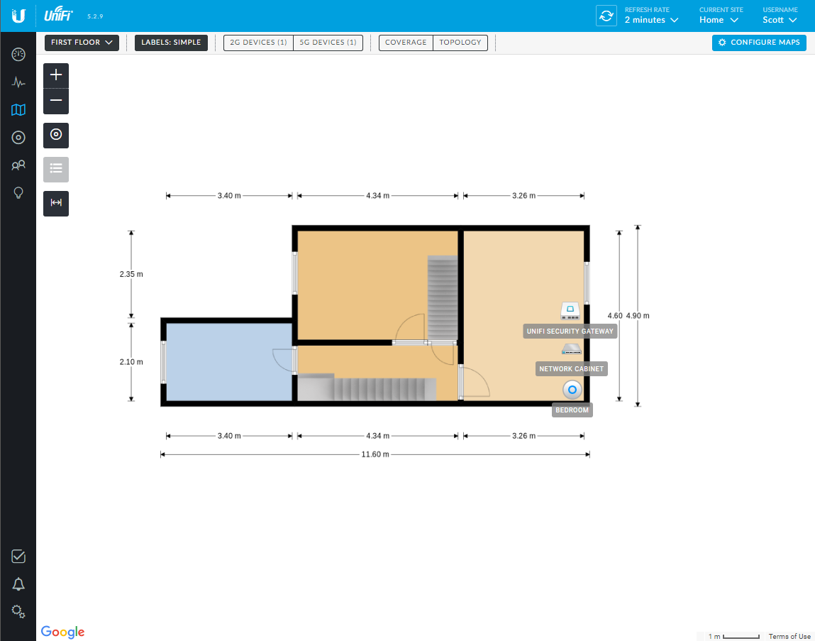Screen dimensions: 815x641
Task: Zoom in on the floor plan map
Action: (56, 74)
